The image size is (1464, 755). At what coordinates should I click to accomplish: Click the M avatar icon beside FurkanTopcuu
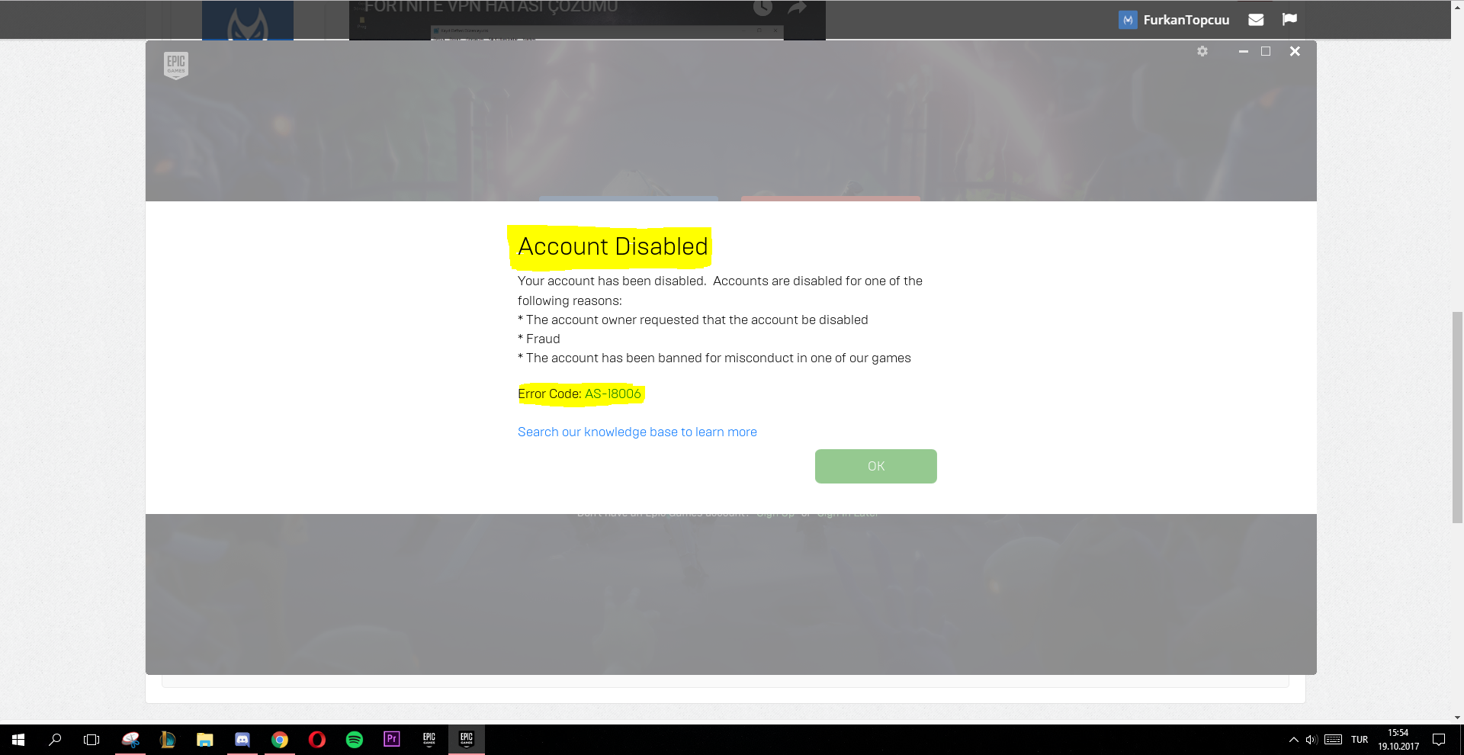coord(1128,20)
